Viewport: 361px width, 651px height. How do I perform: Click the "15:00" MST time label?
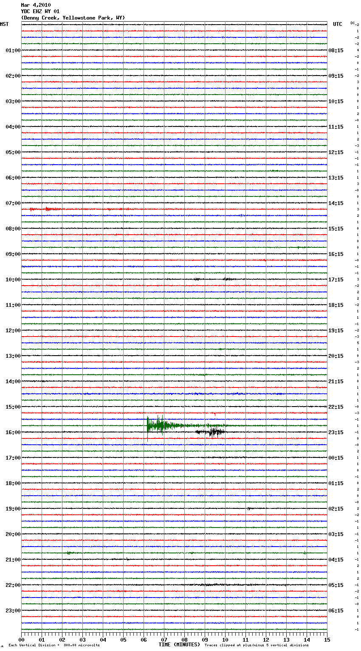tap(13, 407)
